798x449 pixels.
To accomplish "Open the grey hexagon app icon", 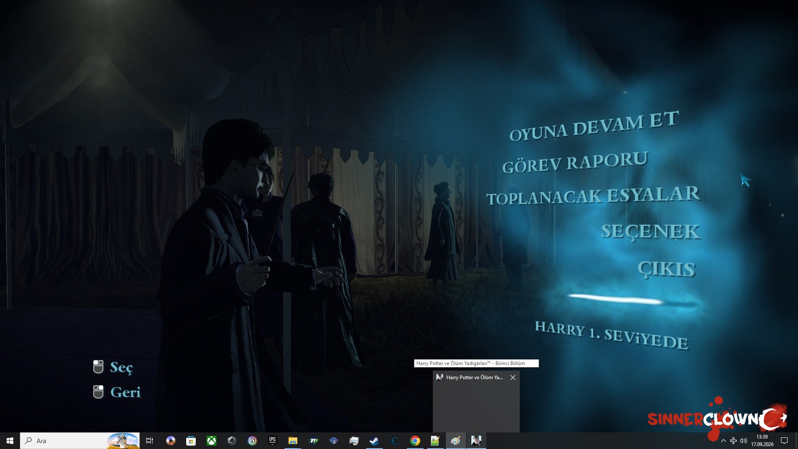I will (232, 441).
